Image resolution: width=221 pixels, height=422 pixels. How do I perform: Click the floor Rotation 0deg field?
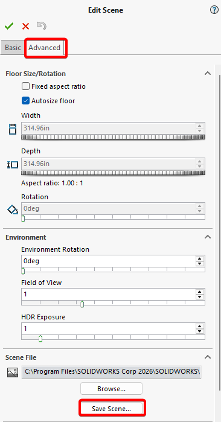pos(108,208)
